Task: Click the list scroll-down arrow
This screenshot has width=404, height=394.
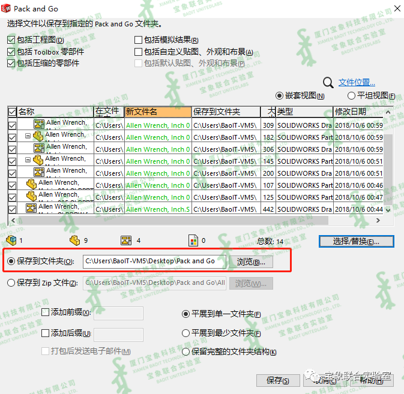Action: (388, 210)
